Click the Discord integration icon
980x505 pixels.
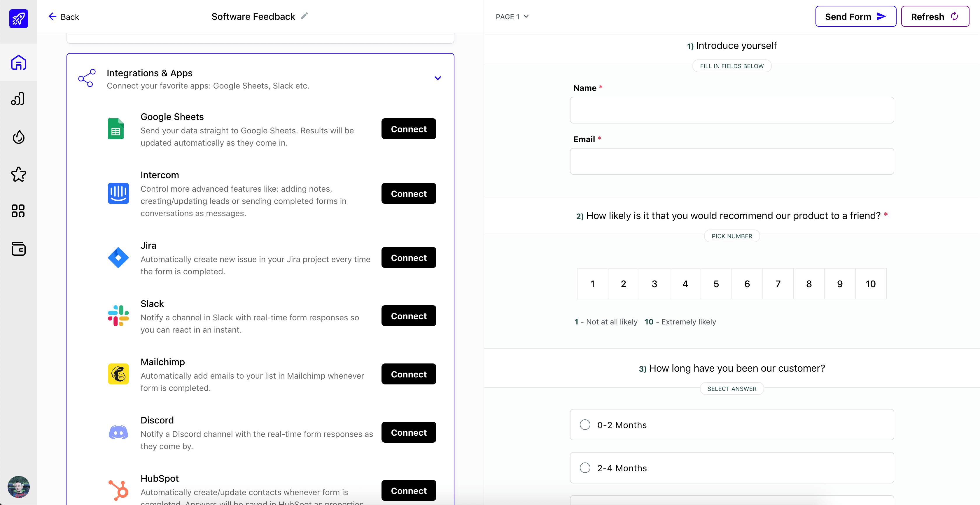[x=118, y=433]
